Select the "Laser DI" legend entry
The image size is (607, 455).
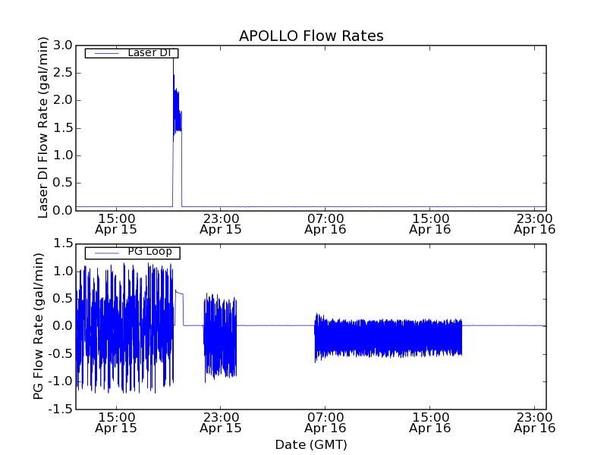pyautogui.click(x=131, y=53)
